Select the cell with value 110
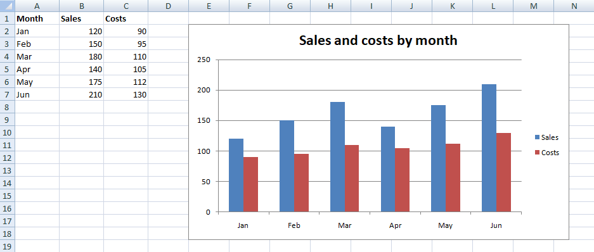 tap(126, 56)
